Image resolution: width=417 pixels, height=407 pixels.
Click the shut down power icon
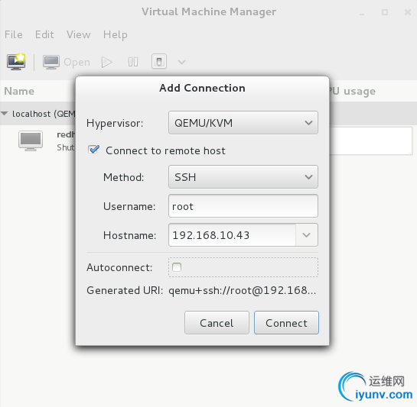[x=159, y=62]
